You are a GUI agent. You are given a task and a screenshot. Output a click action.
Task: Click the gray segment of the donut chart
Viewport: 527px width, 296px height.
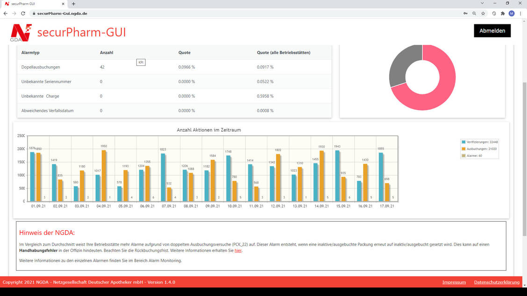402,64
